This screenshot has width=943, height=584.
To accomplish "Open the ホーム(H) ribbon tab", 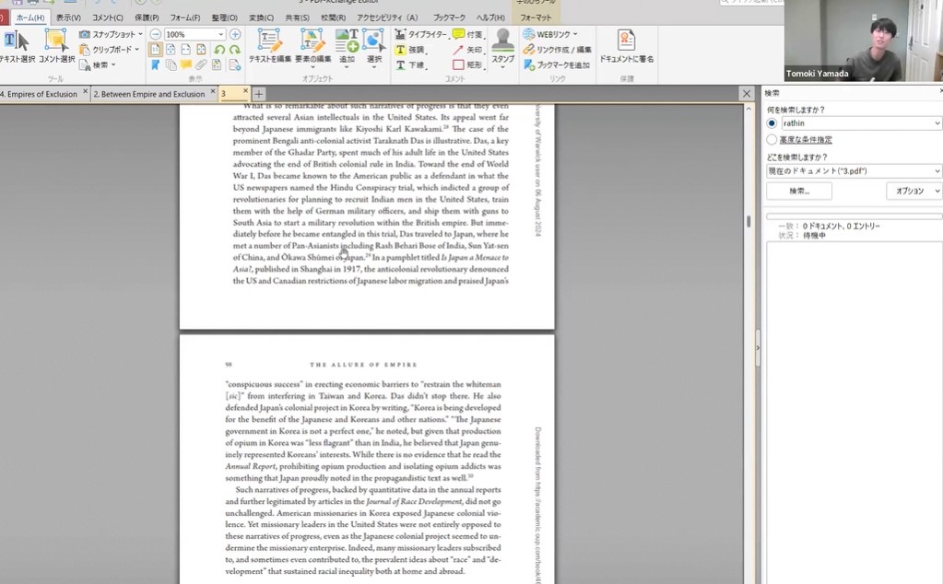I will (x=30, y=18).
